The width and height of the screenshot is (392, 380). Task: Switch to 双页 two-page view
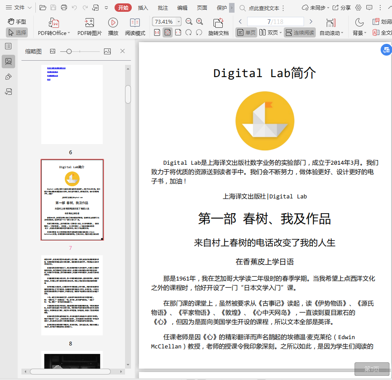(269, 32)
